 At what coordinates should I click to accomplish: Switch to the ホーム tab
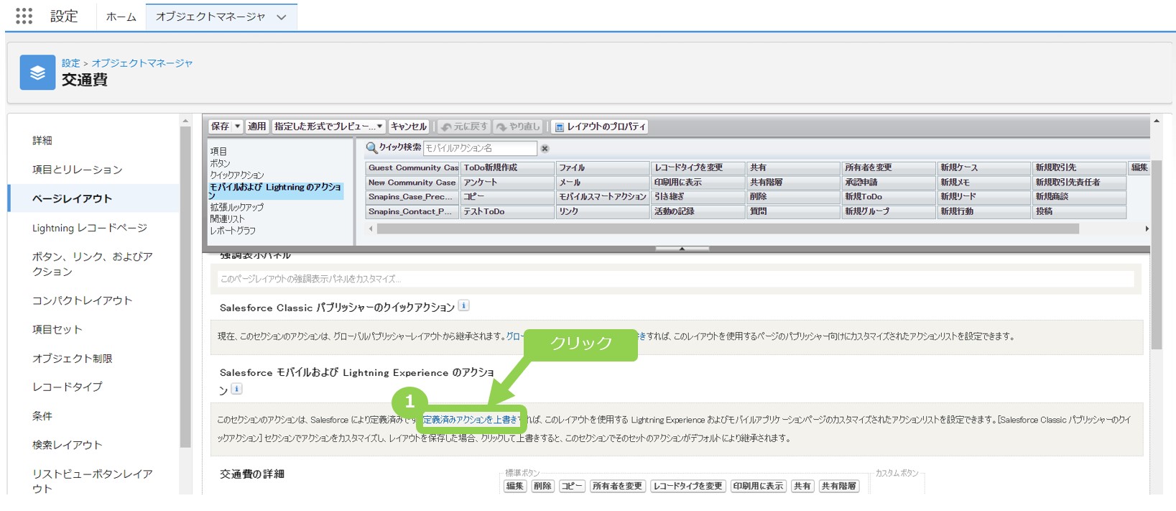click(x=121, y=17)
